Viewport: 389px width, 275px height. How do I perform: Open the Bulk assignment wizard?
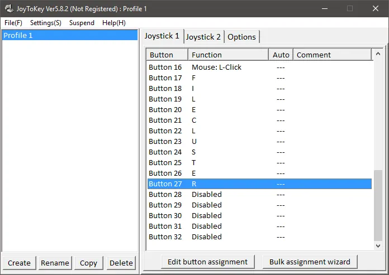(x=310, y=262)
